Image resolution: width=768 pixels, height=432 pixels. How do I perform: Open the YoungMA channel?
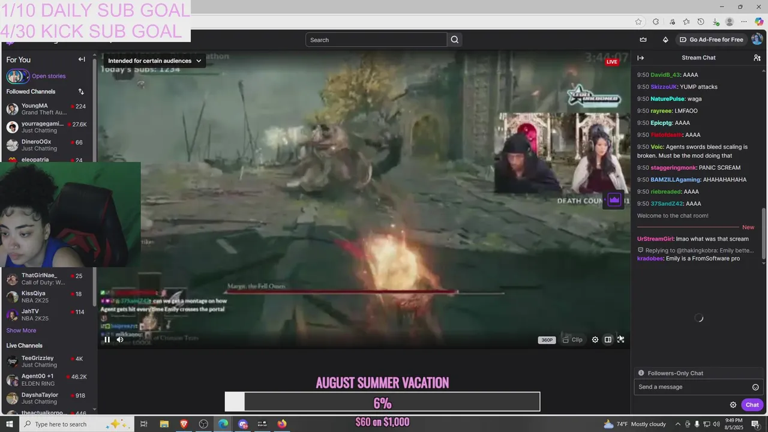click(x=46, y=109)
